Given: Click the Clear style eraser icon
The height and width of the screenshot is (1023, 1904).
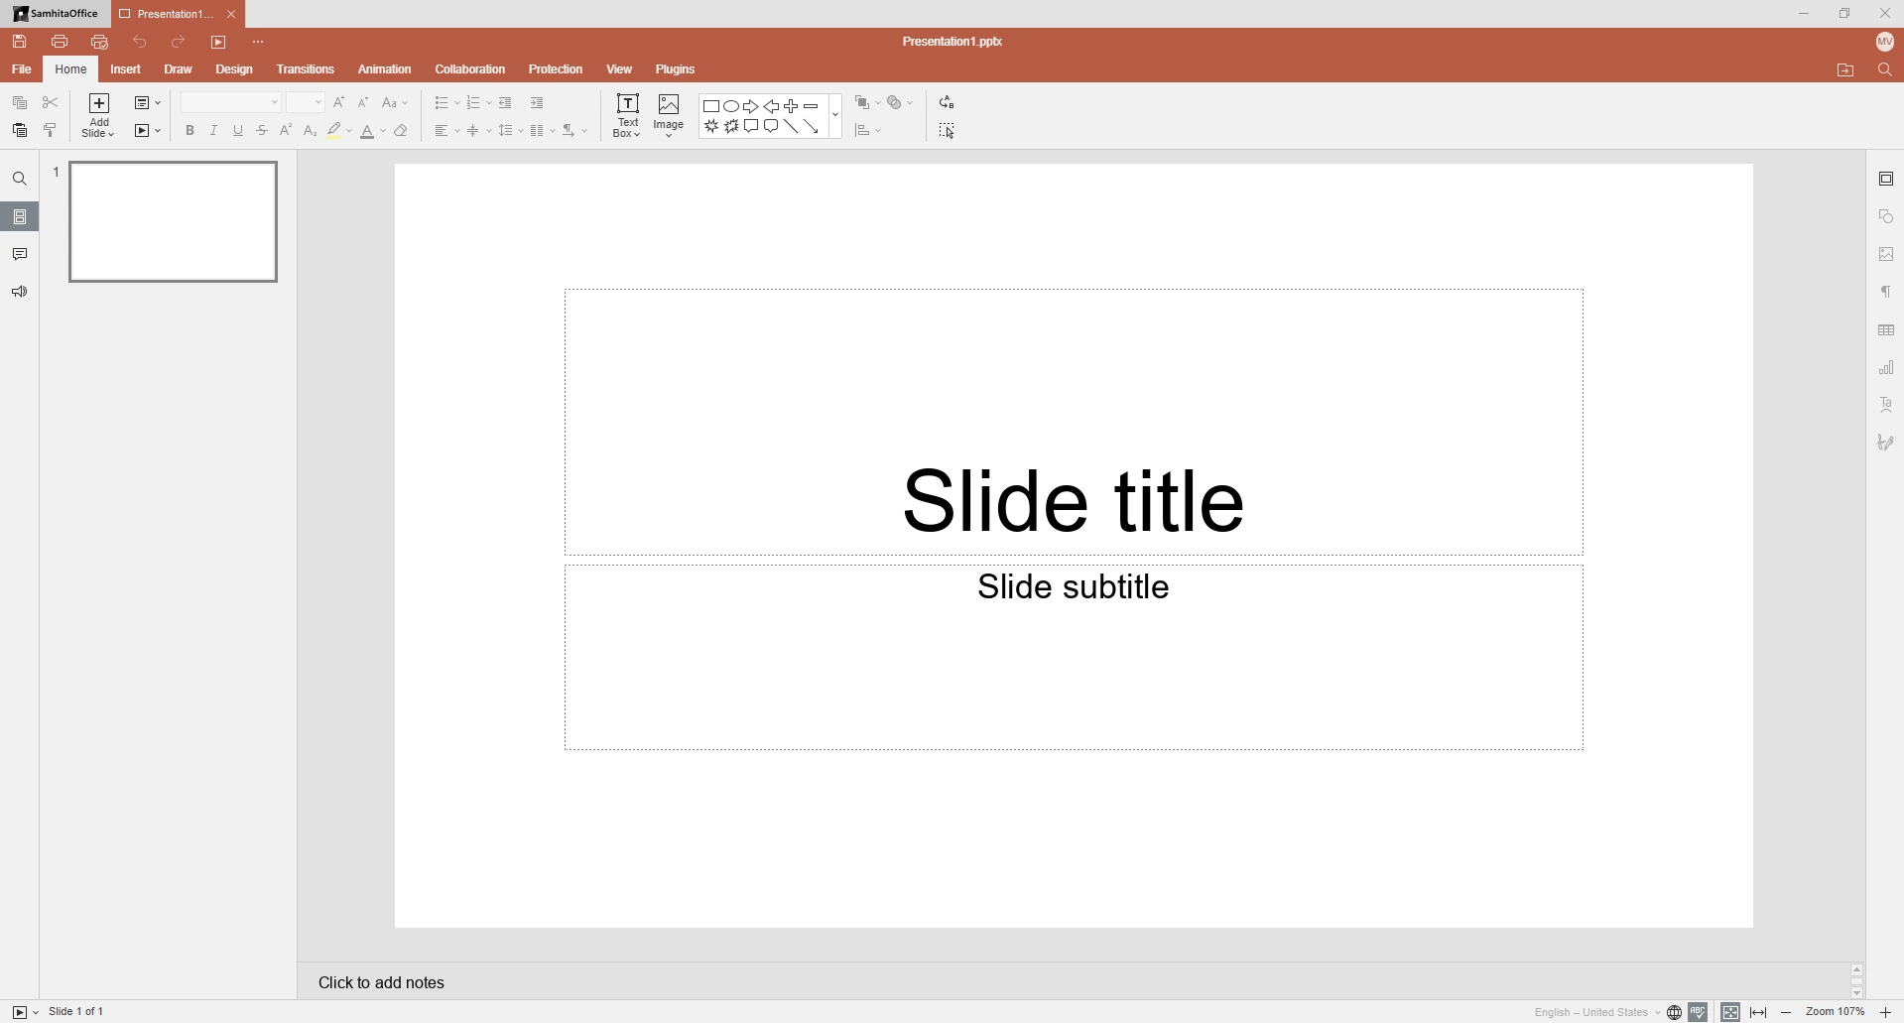Looking at the screenshot, I should pos(402,131).
